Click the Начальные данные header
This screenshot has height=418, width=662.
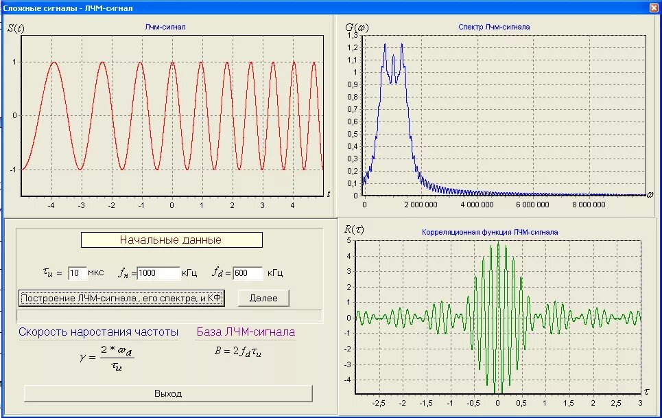[x=172, y=240]
